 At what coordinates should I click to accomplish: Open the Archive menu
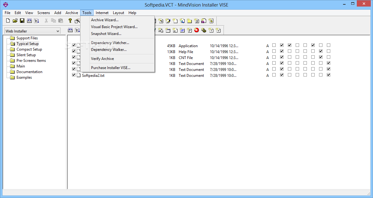click(72, 13)
